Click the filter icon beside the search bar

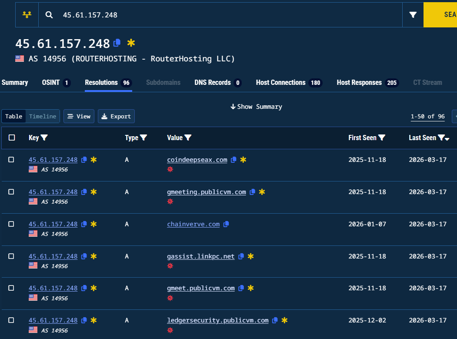[x=412, y=14]
